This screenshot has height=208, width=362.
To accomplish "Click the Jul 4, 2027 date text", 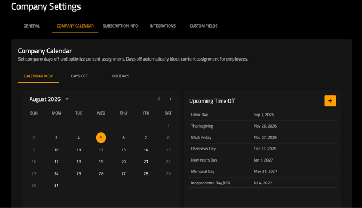I will coord(263,183).
